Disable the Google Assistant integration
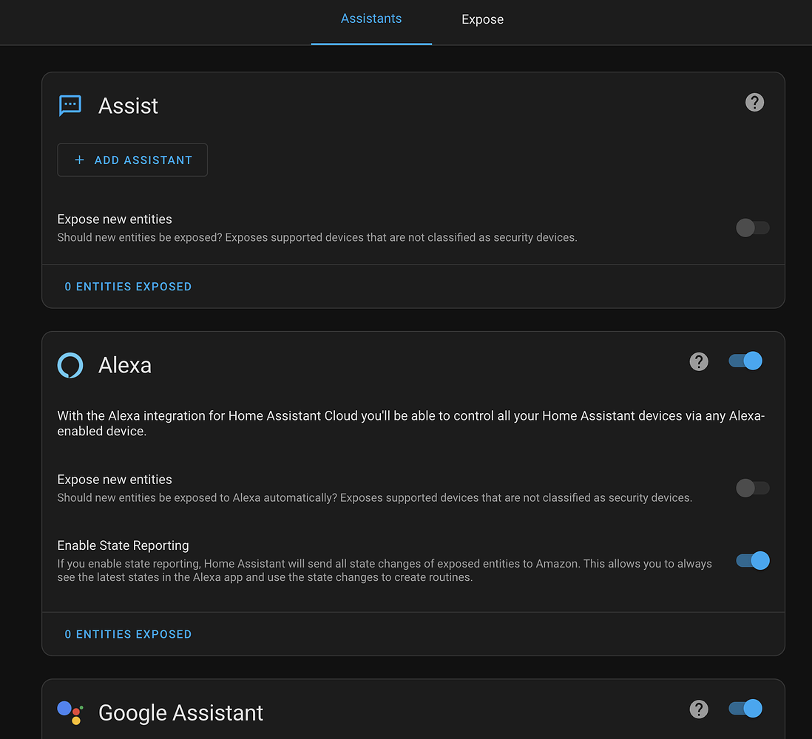 [745, 708]
